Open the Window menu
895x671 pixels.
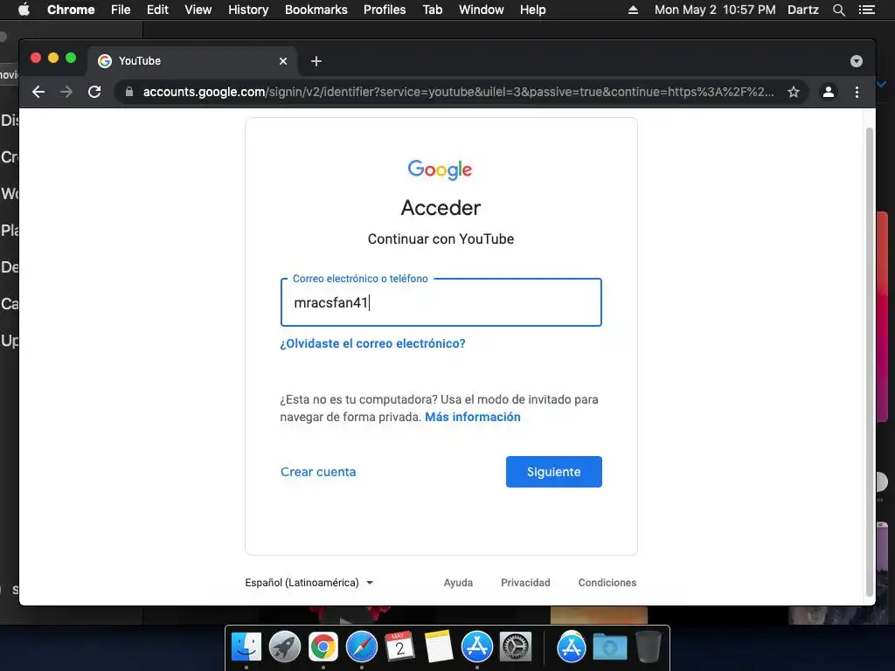482,10
